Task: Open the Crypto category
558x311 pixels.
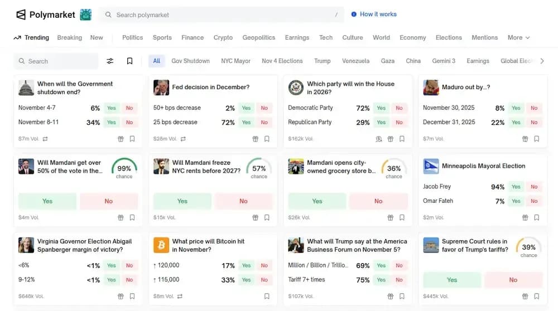Action: [223, 38]
